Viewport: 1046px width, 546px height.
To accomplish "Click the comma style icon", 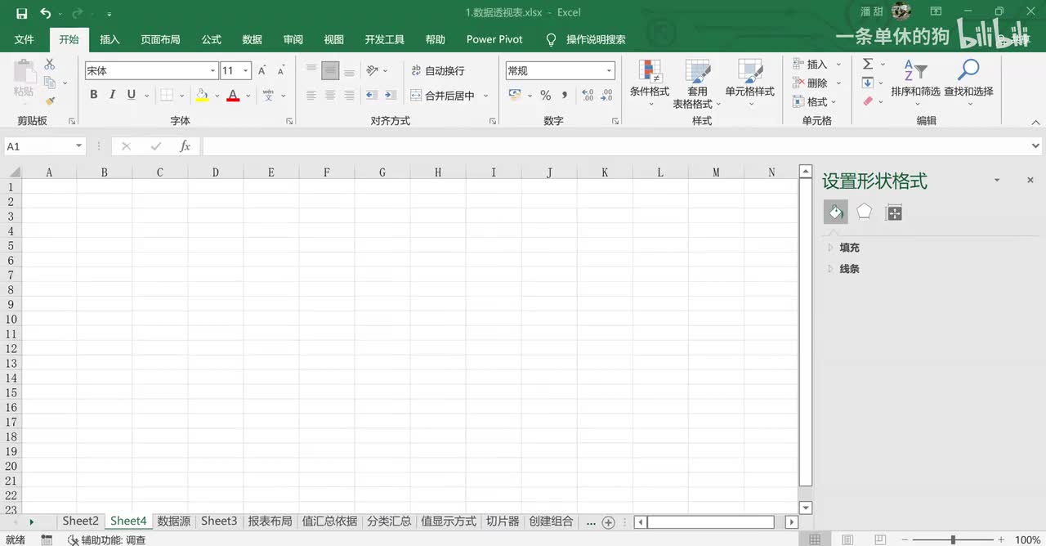I will (564, 96).
